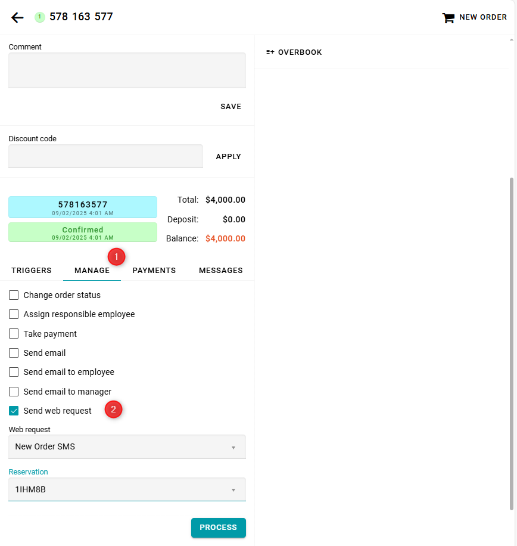Select the Assign responsible employee checkbox
Screen dimensions: 517x546
14,314
